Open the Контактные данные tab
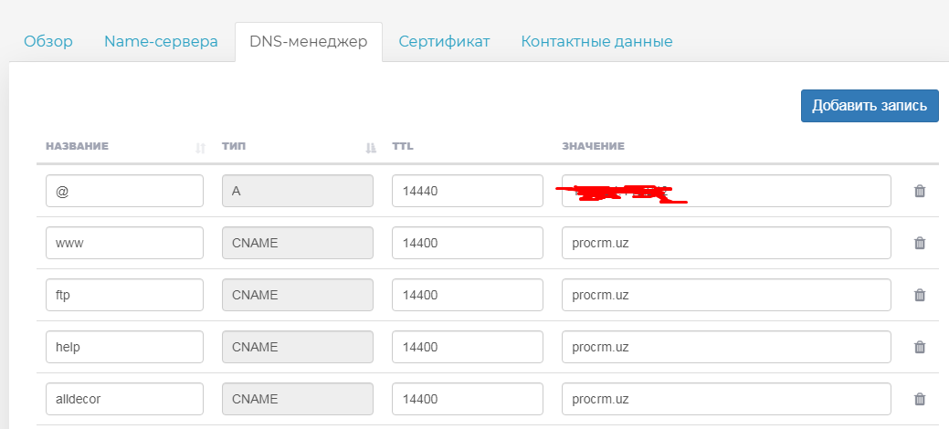This screenshot has height=429, width=949. click(x=596, y=42)
